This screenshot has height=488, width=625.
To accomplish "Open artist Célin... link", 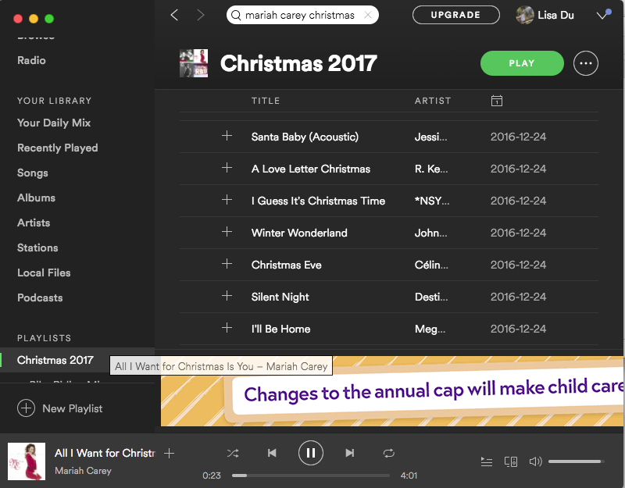I will [431, 265].
